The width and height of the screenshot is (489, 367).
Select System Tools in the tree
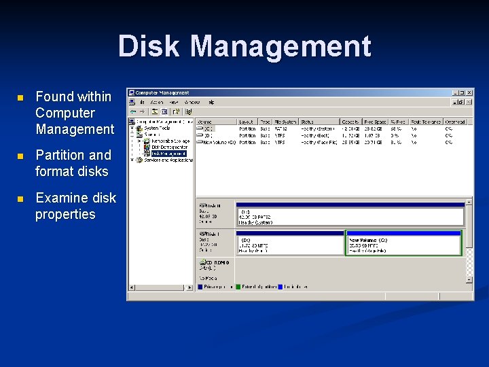(x=157, y=128)
